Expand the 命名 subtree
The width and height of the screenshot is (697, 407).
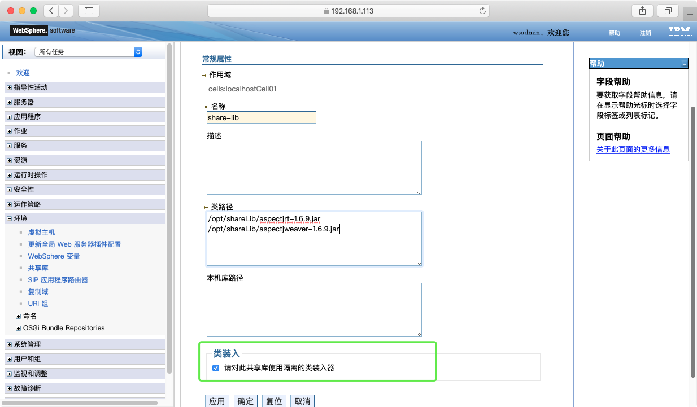[x=19, y=316]
